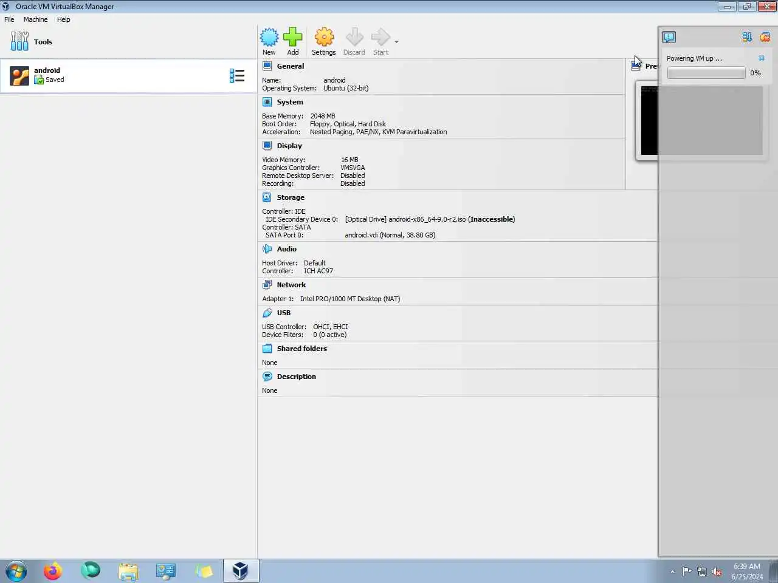This screenshot has width=778, height=583.
Task: Click the Powering VM up progress bar
Action: coord(706,73)
